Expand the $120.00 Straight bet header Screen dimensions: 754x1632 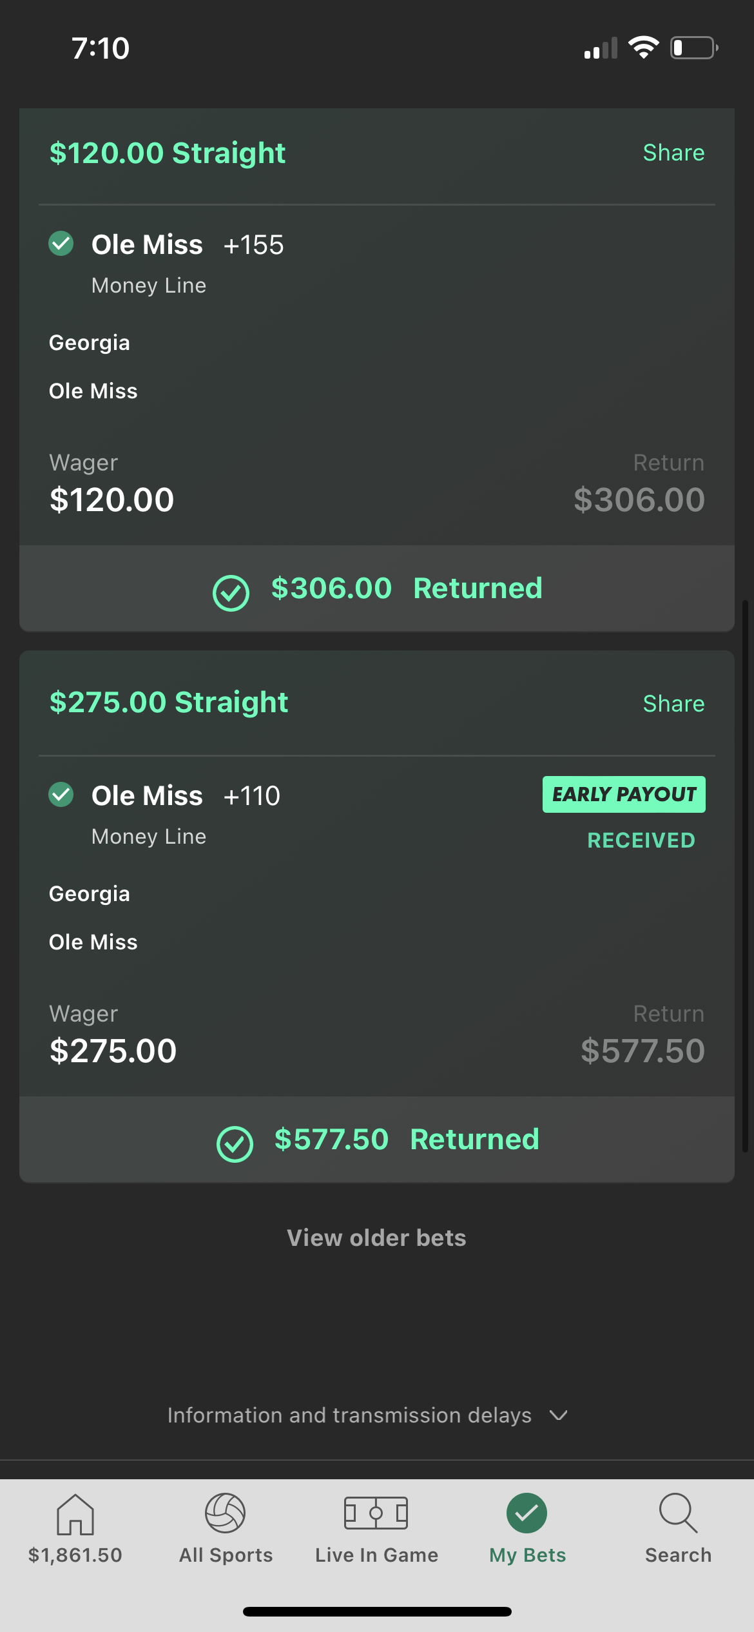pos(168,153)
